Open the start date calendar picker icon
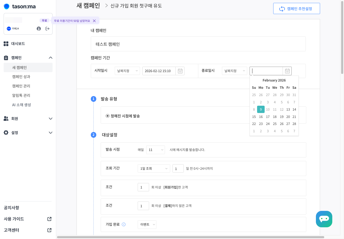The width and height of the screenshot is (344, 239). 180,71
